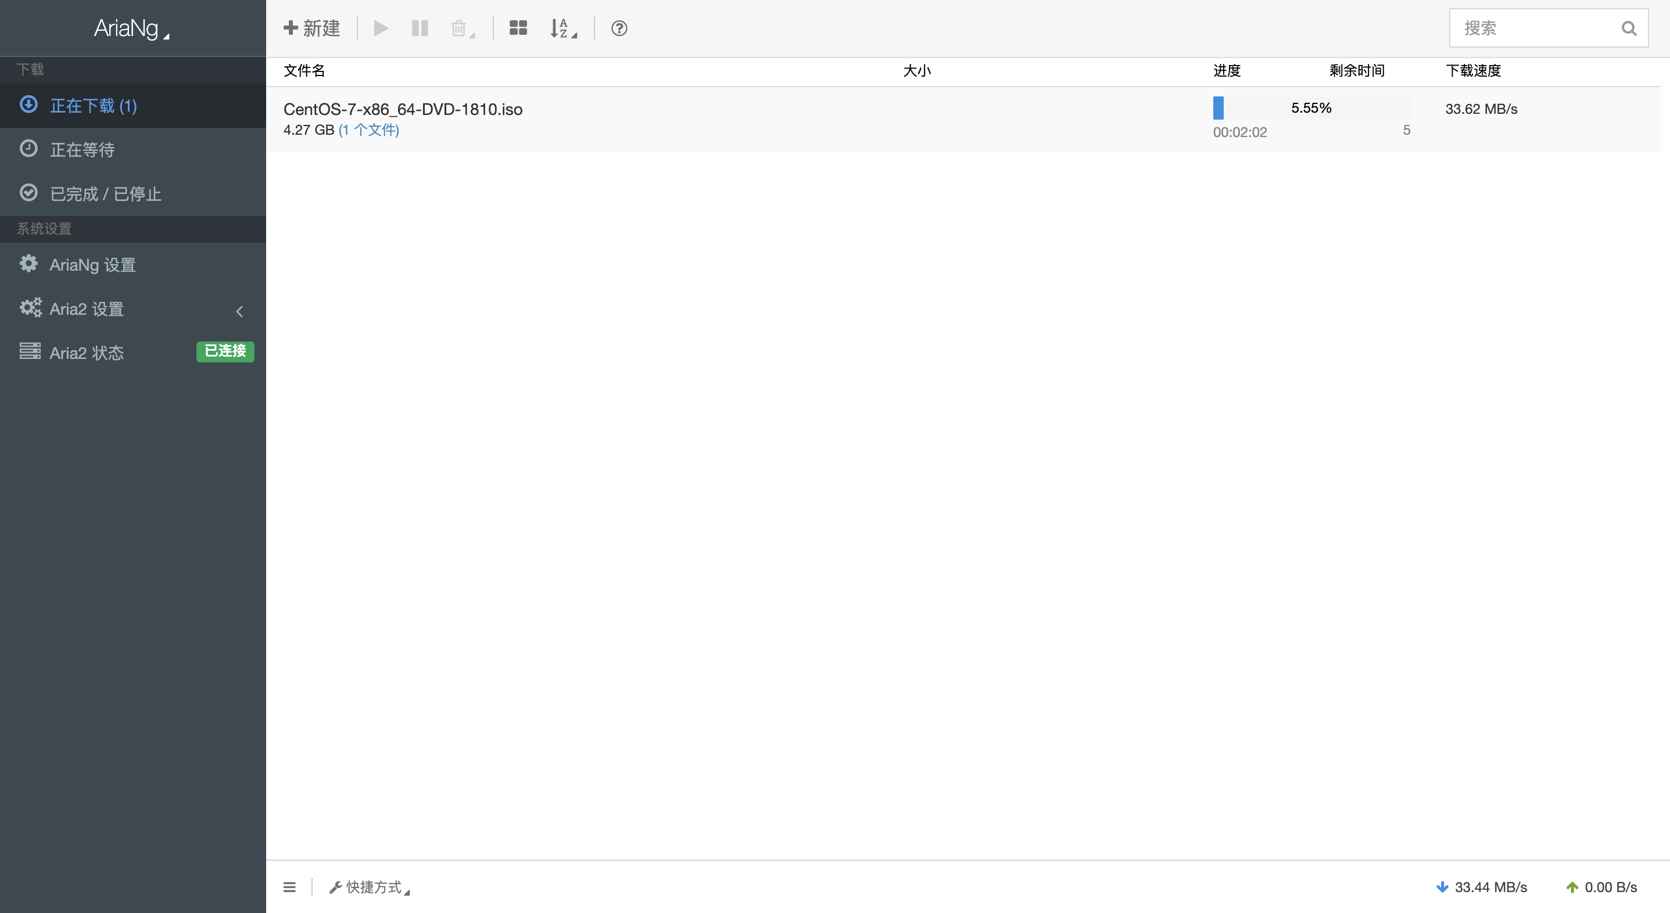The height and width of the screenshot is (913, 1670).
Task: Click the search magnifier icon
Action: point(1628,28)
